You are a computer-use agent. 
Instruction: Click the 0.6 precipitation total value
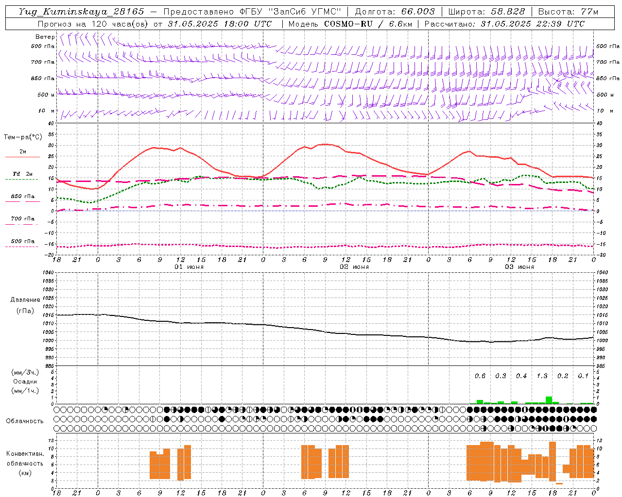(x=480, y=376)
